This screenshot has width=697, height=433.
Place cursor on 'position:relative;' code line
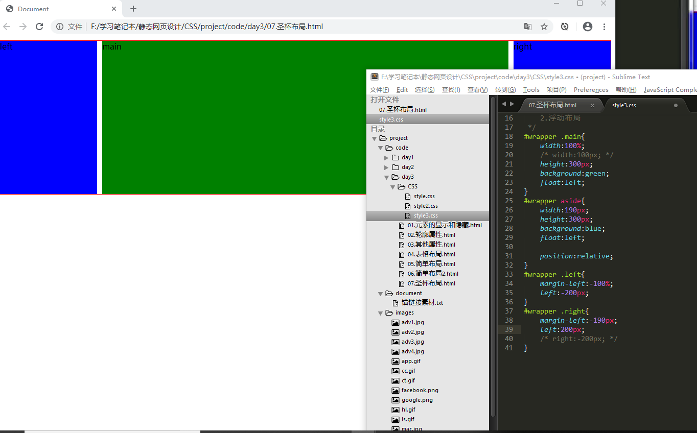(x=576, y=256)
